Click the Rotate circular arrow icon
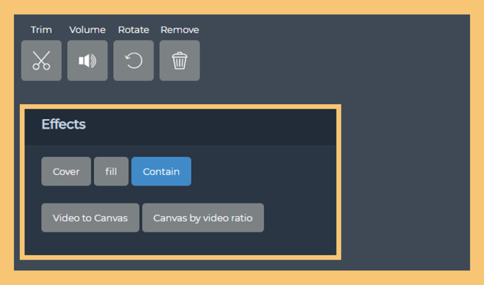This screenshot has height=285, width=484. (133, 61)
